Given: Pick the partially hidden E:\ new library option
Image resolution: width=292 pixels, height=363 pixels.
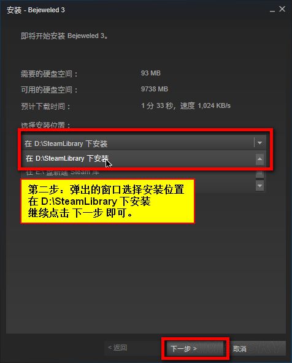Looking at the screenshot, I should (x=138, y=172).
